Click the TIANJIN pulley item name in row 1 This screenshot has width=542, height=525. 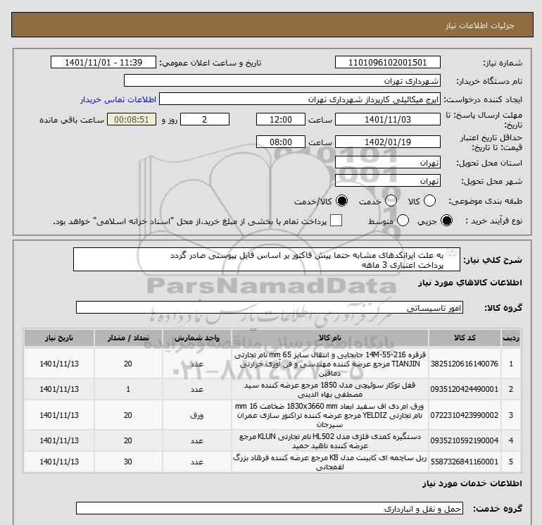point(329,364)
